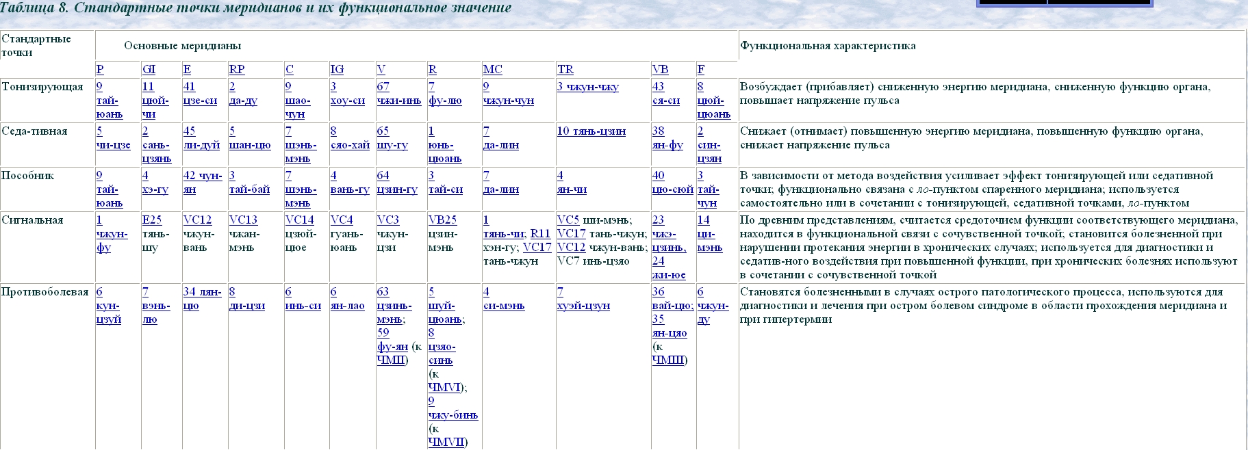Viewport: 1248px width, 450px height.
Task: Follow point 5 шан-цю link
Action: point(250,138)
